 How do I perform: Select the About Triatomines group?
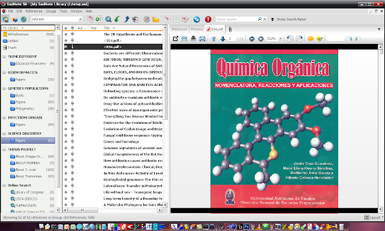point(28,176)
